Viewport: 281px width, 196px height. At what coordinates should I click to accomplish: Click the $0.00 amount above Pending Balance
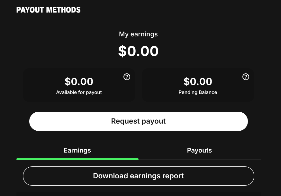coord(198,81)
